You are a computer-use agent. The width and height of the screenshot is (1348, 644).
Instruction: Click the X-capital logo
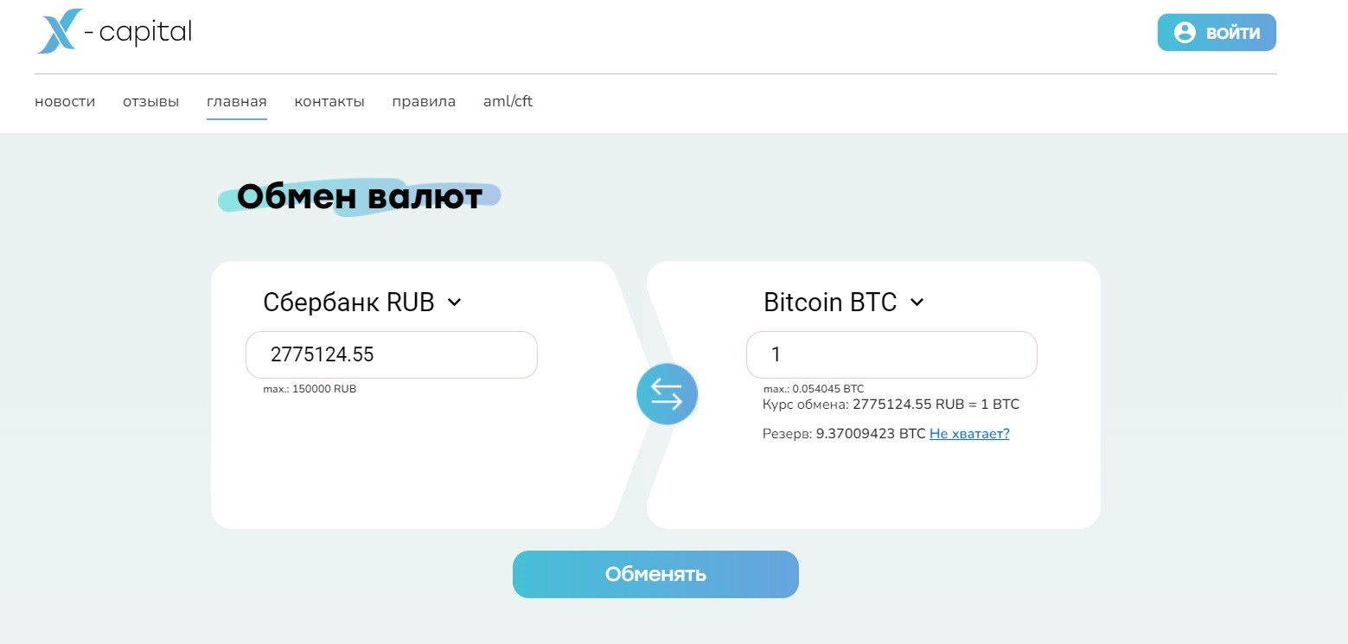coord(113,32)
